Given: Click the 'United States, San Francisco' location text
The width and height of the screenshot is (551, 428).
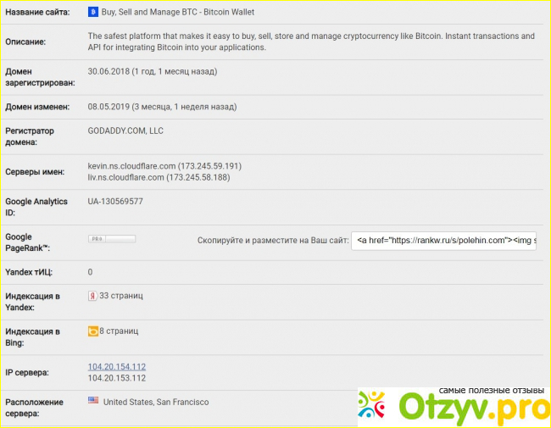Looking at the screenshot, I should pyautogui.click(x=156, y=402).
